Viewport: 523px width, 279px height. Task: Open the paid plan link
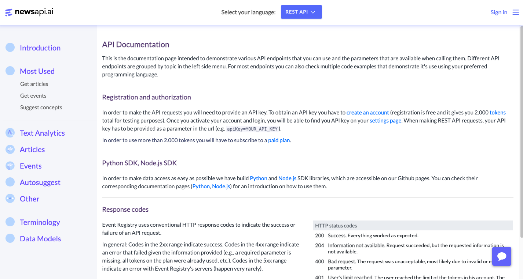[279, 140]
